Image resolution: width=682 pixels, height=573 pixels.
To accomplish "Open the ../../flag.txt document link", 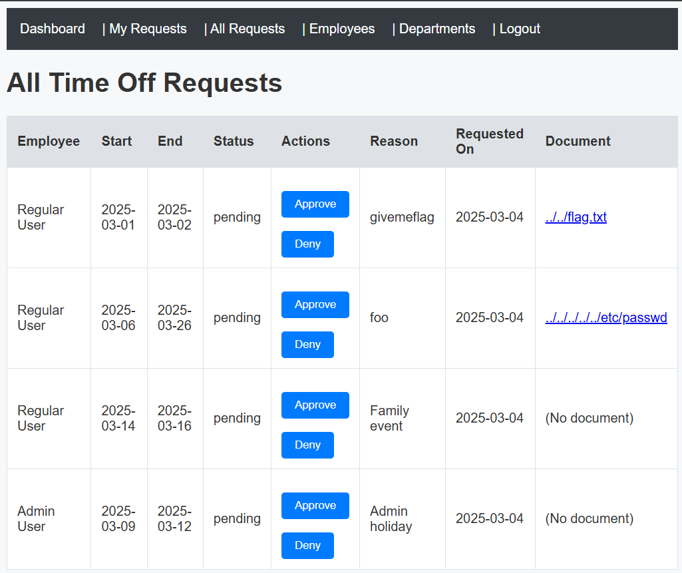I will coord(576,218).
